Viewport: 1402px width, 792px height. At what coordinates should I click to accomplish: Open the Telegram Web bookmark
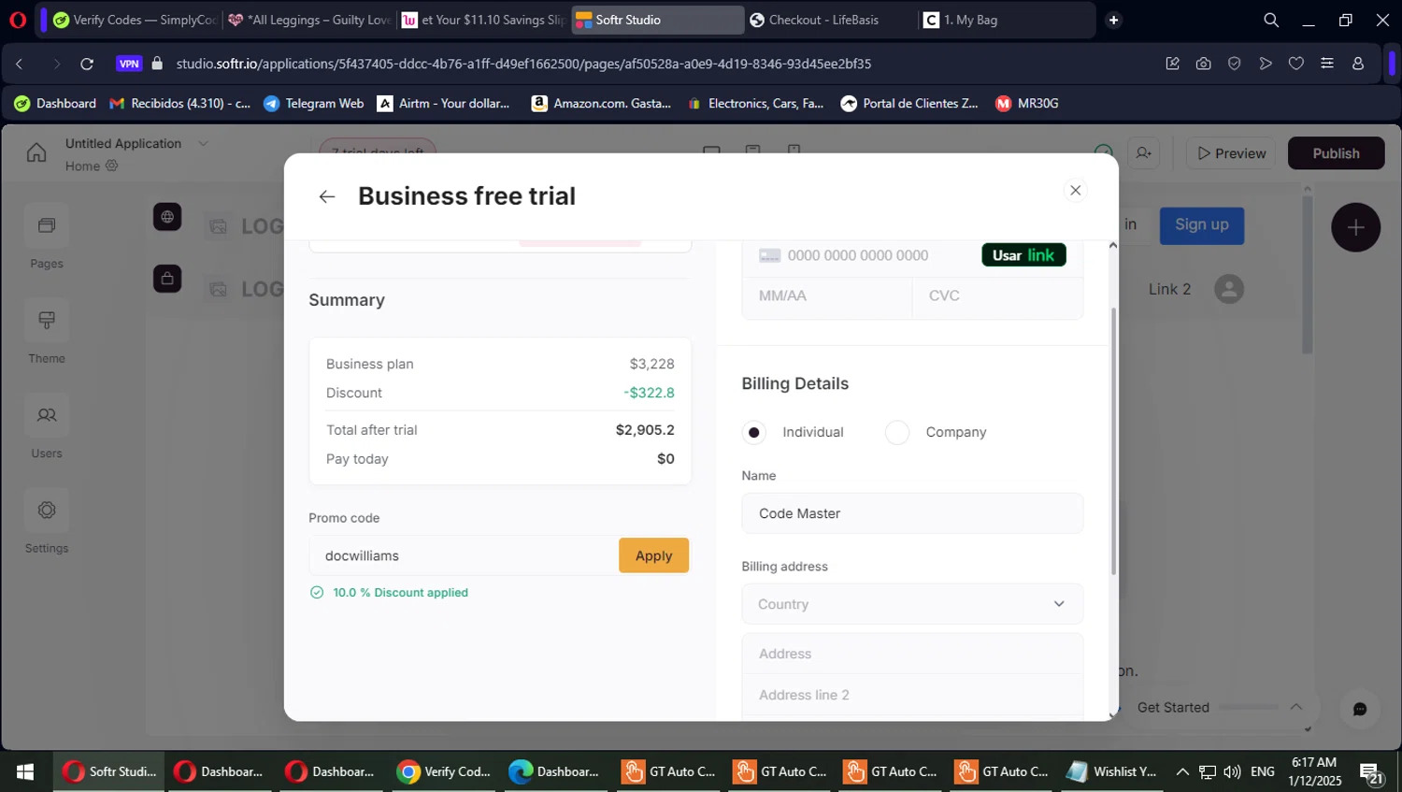(314, 104)
